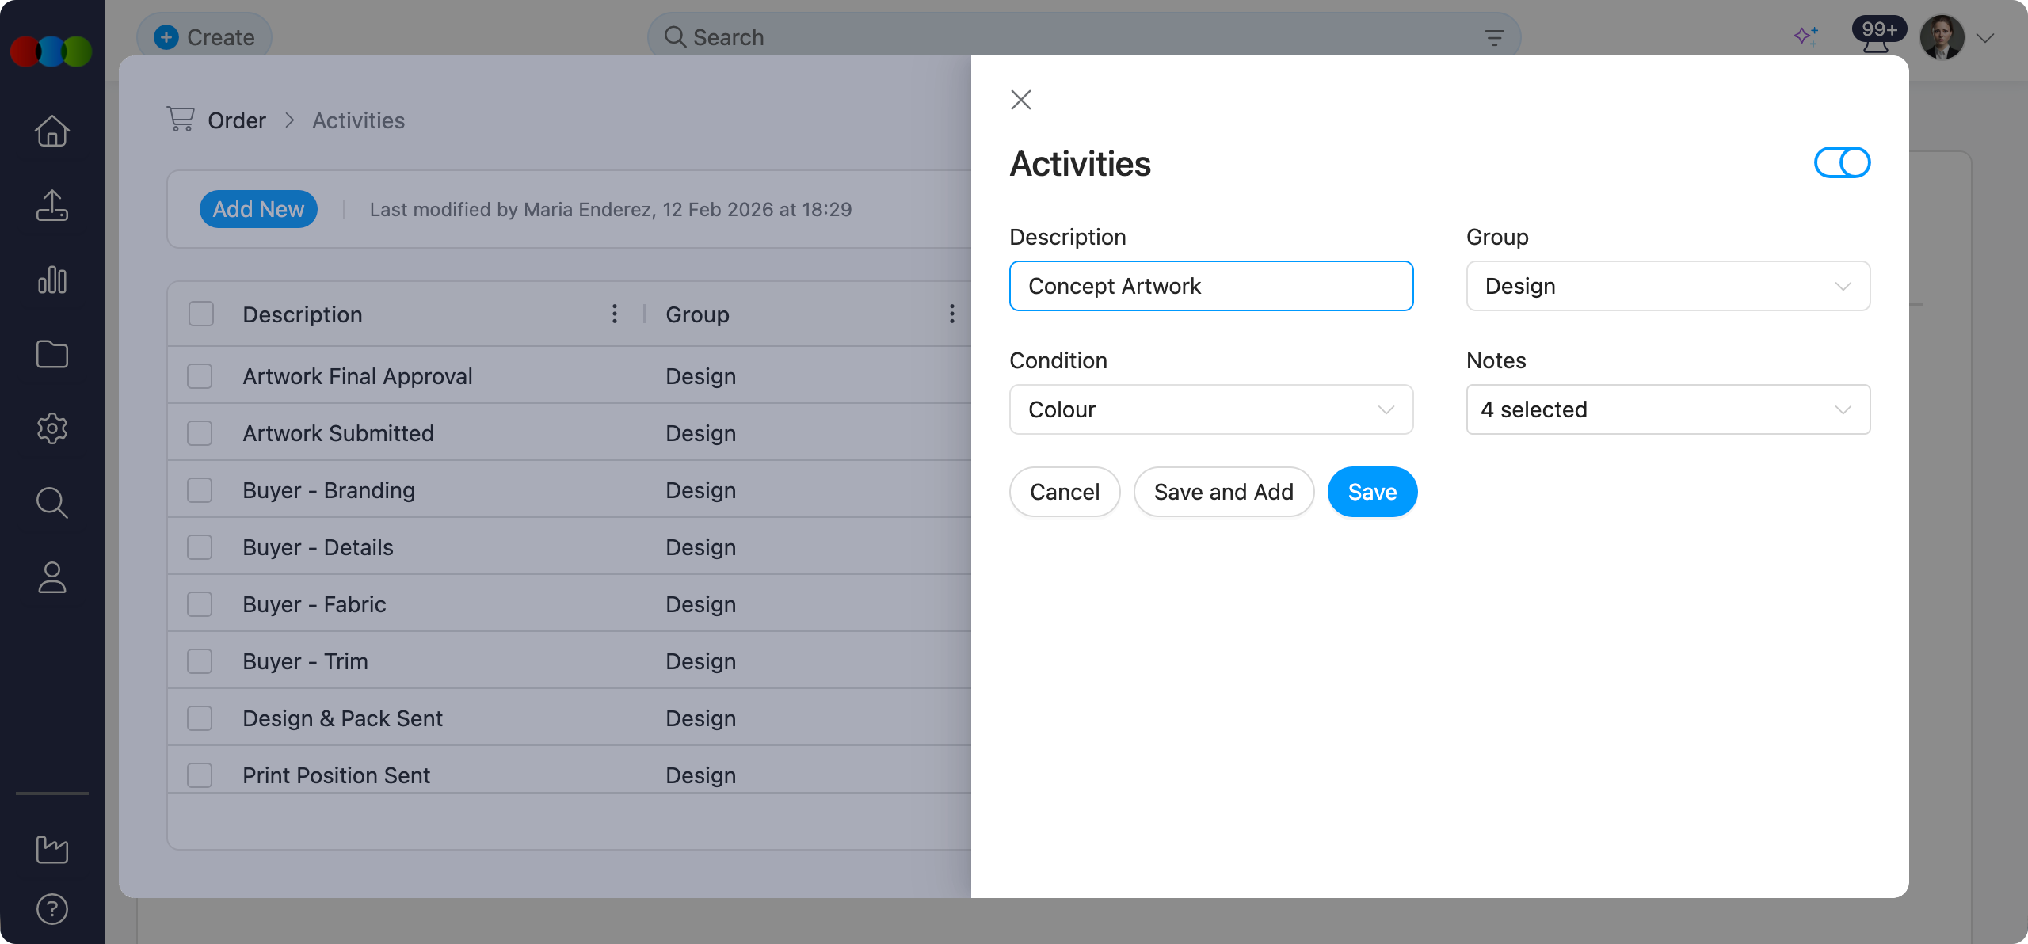
Task: Edit the Concept Artwork description field
Action: (x=1210, y=286)
